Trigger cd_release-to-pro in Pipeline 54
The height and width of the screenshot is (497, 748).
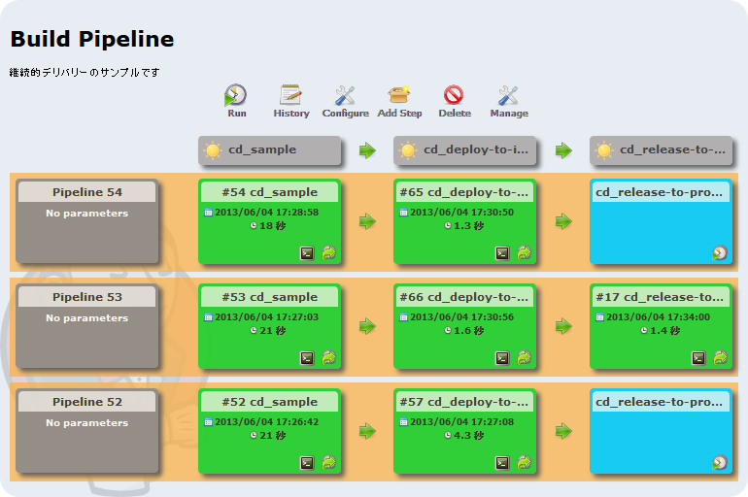[x=719, y=252]
